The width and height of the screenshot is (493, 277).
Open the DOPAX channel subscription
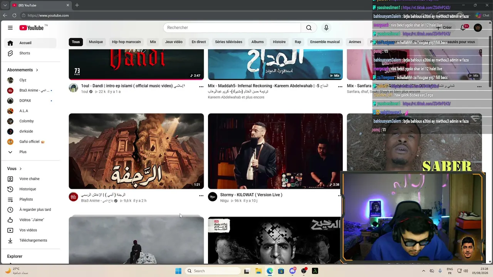pyautogui.click(x=30, y=101)
